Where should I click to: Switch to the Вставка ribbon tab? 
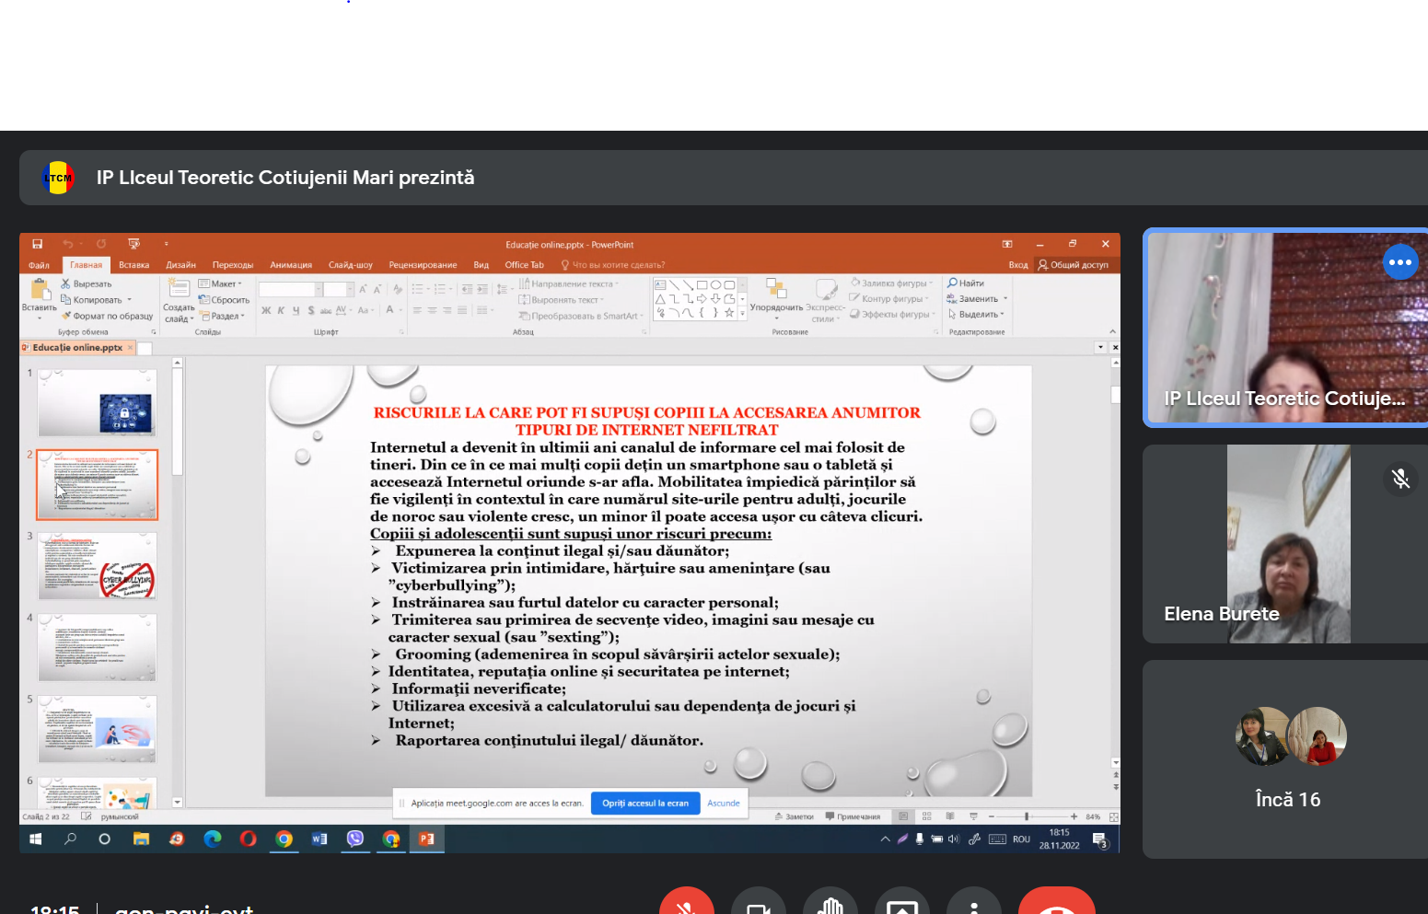134,265
